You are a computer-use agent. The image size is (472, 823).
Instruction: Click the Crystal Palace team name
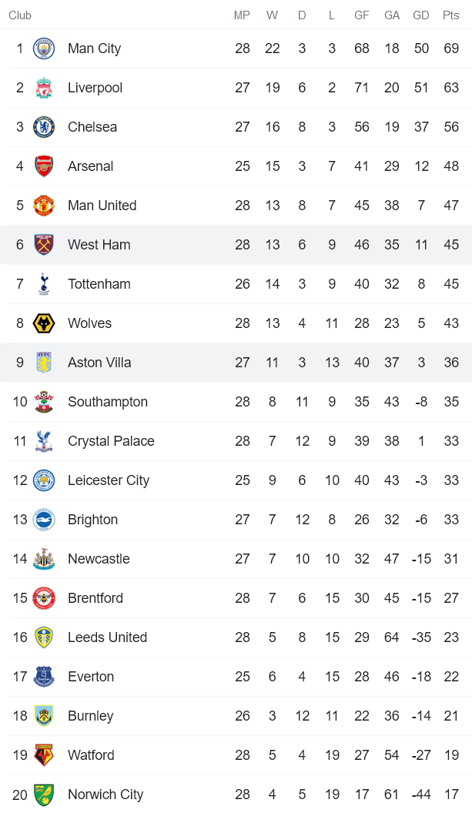coord(111,441)
